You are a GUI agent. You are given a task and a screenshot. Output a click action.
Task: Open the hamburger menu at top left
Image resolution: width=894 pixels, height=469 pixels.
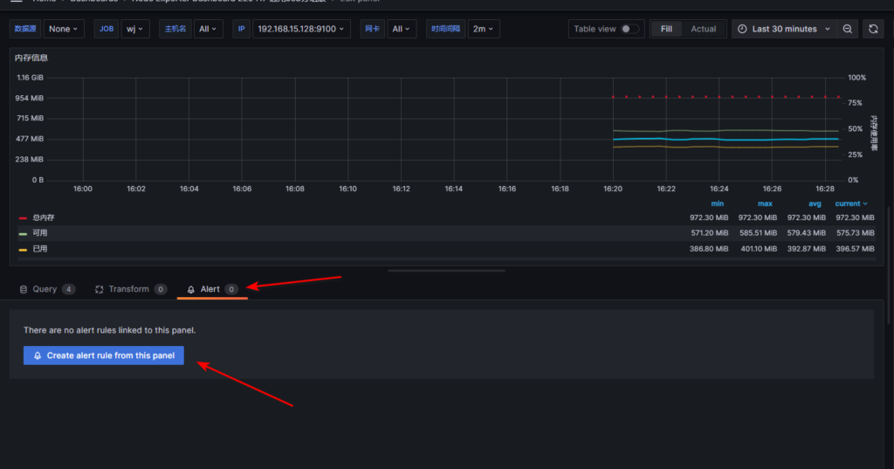pos(16,1)
